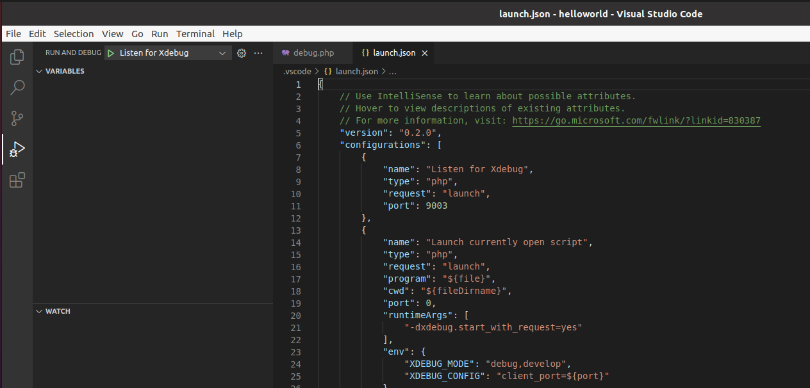Click line number 13 in gutter
The image size is (810, 388).
295,230
